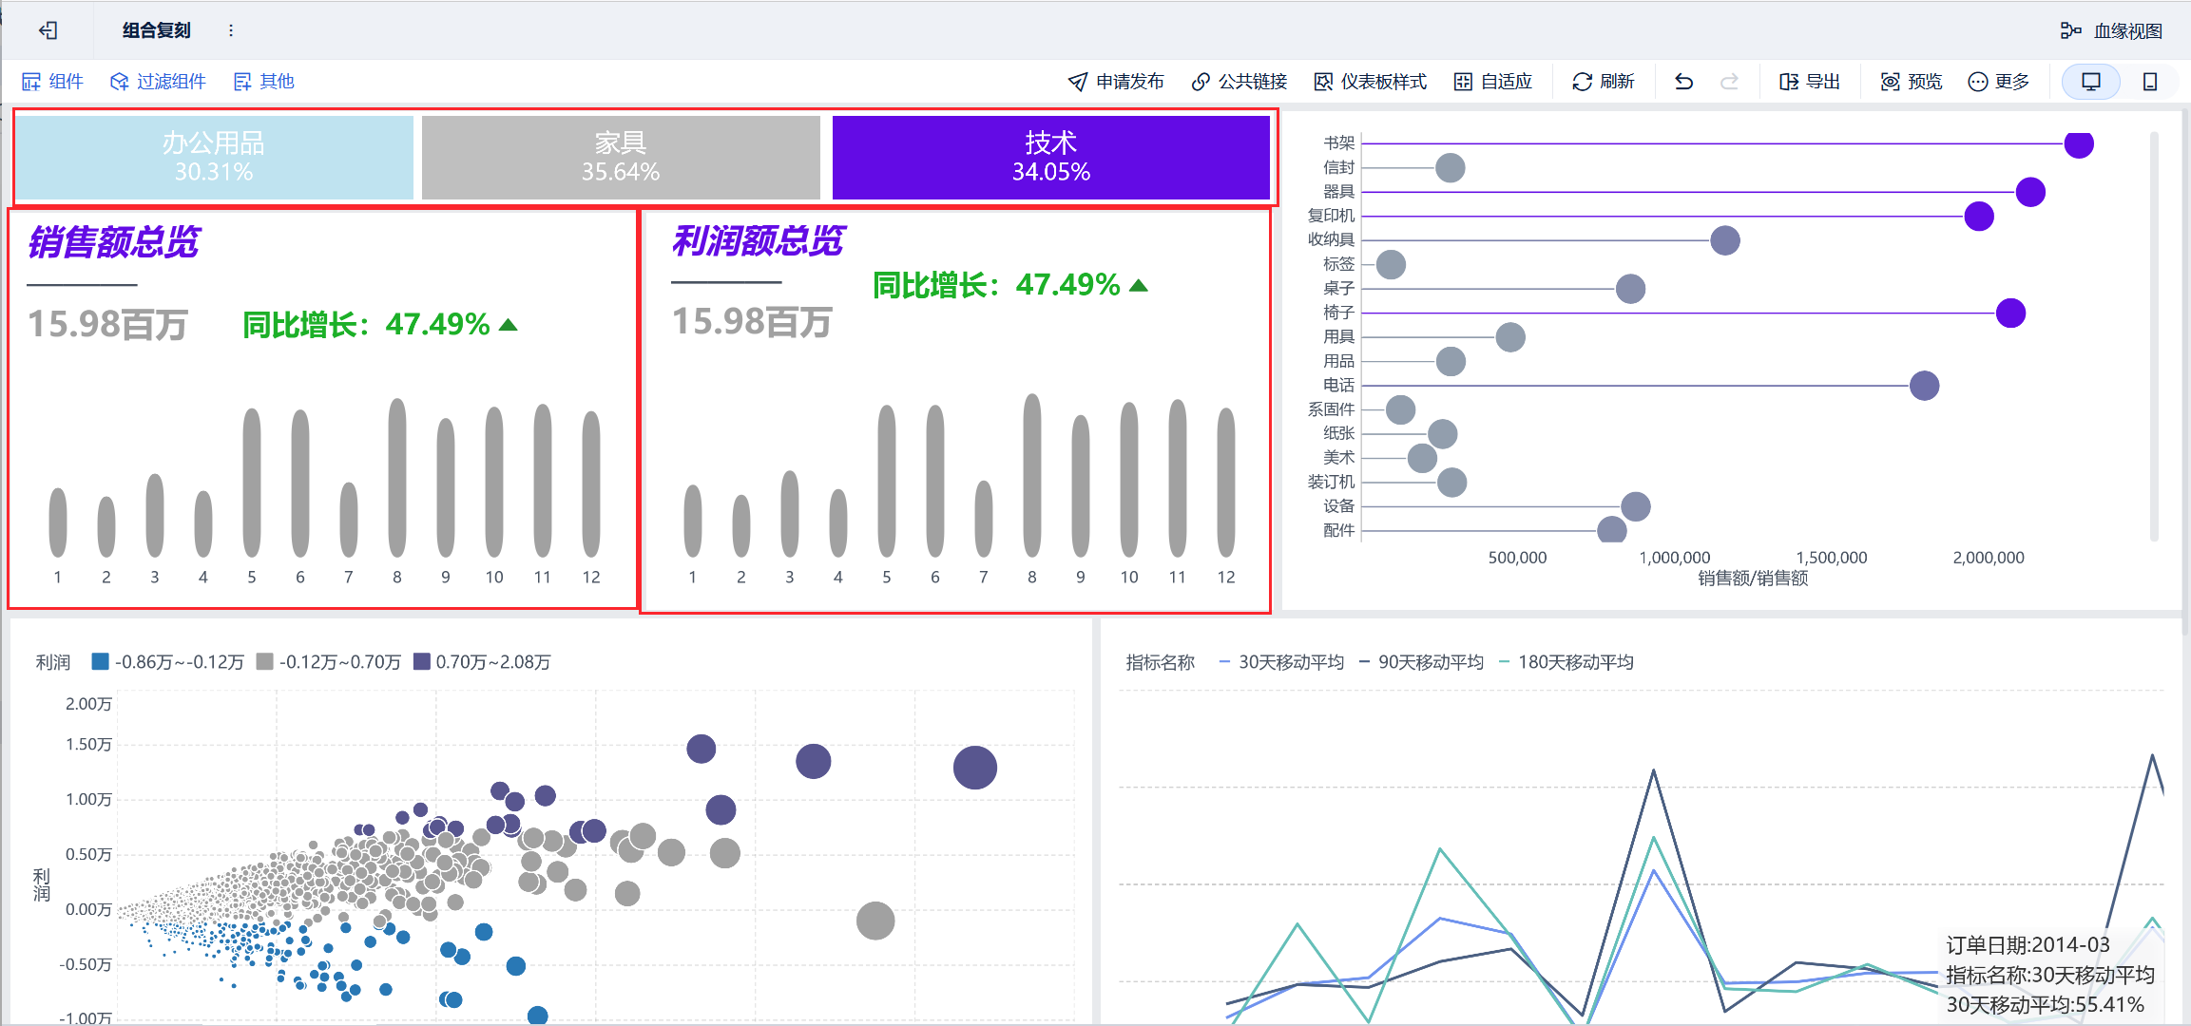Select the 技术 category tile
Viewport: 2191px width, 1026px height.
tap(1050, 157)
